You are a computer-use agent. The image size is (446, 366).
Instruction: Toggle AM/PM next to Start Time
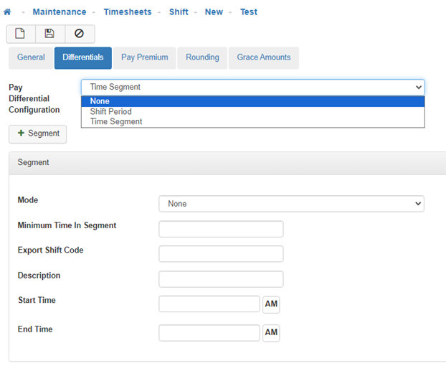[271, 304]
